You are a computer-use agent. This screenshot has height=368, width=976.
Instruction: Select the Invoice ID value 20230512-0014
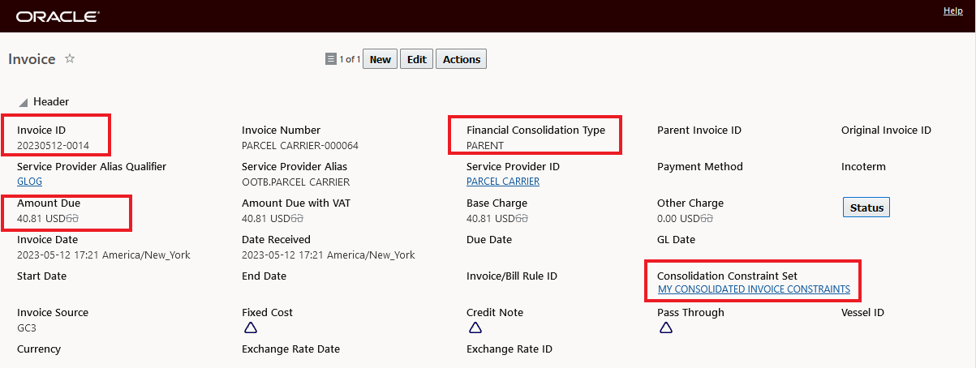[x=53, y=146]
